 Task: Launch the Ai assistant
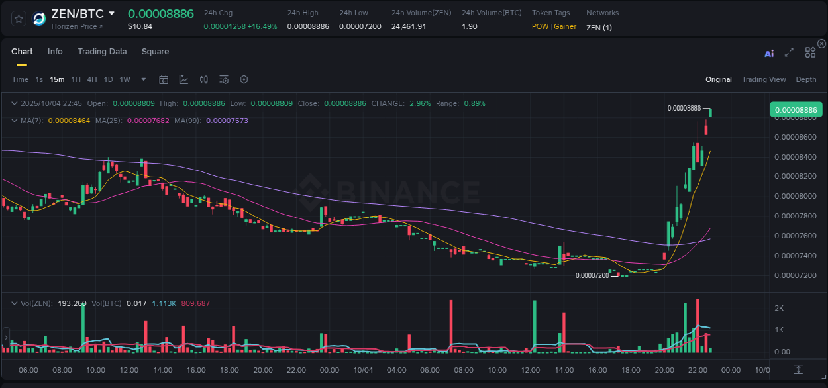(x=768, y=53)
